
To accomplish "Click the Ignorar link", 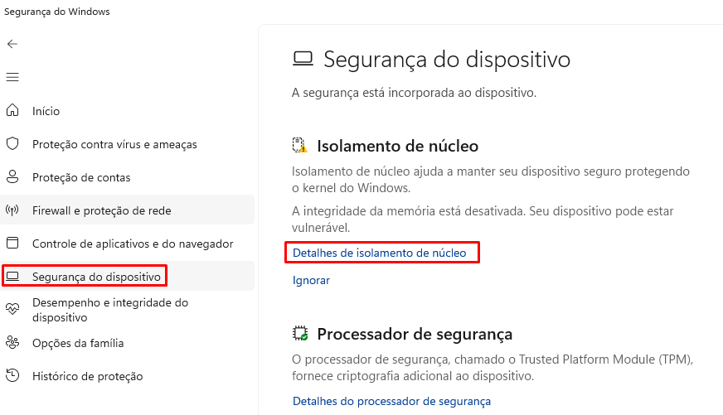I will (x=311, y=280).
